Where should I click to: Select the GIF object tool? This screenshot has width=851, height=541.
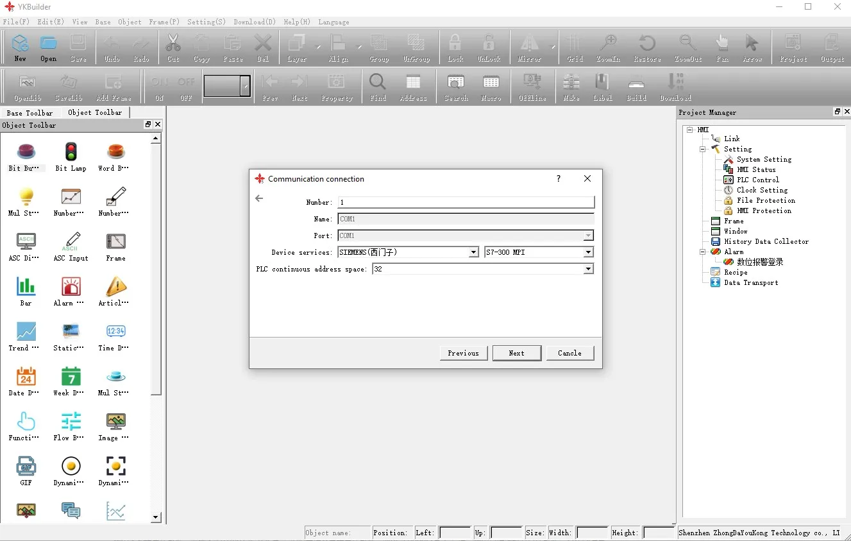[x=26, y=470]
